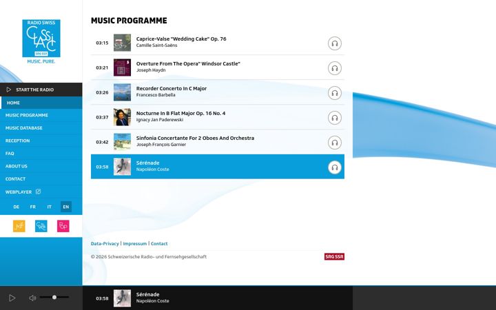This screenshot has height=310, width=496.
Task: Open Music Database in sidebar
Action: (x=41, y=128)
